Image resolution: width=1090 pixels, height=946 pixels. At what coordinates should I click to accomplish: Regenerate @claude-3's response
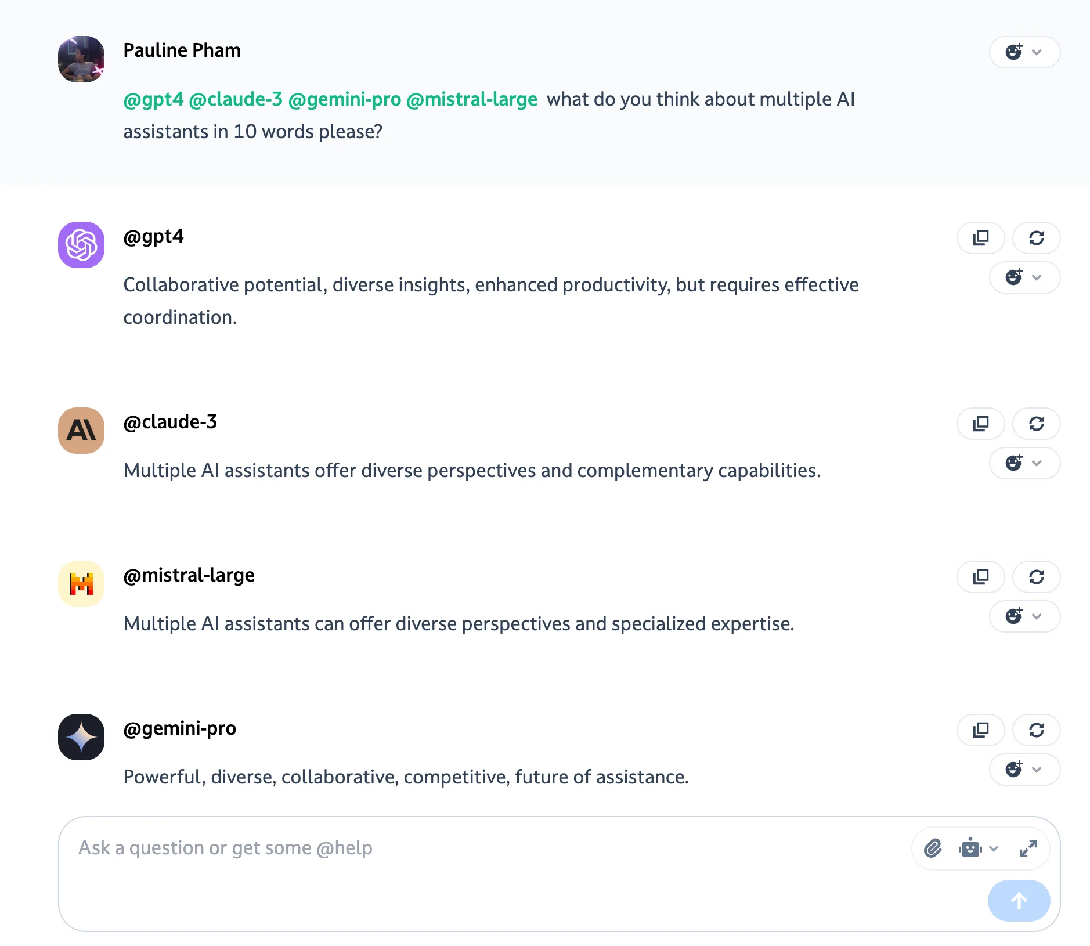pos(1037,424)
